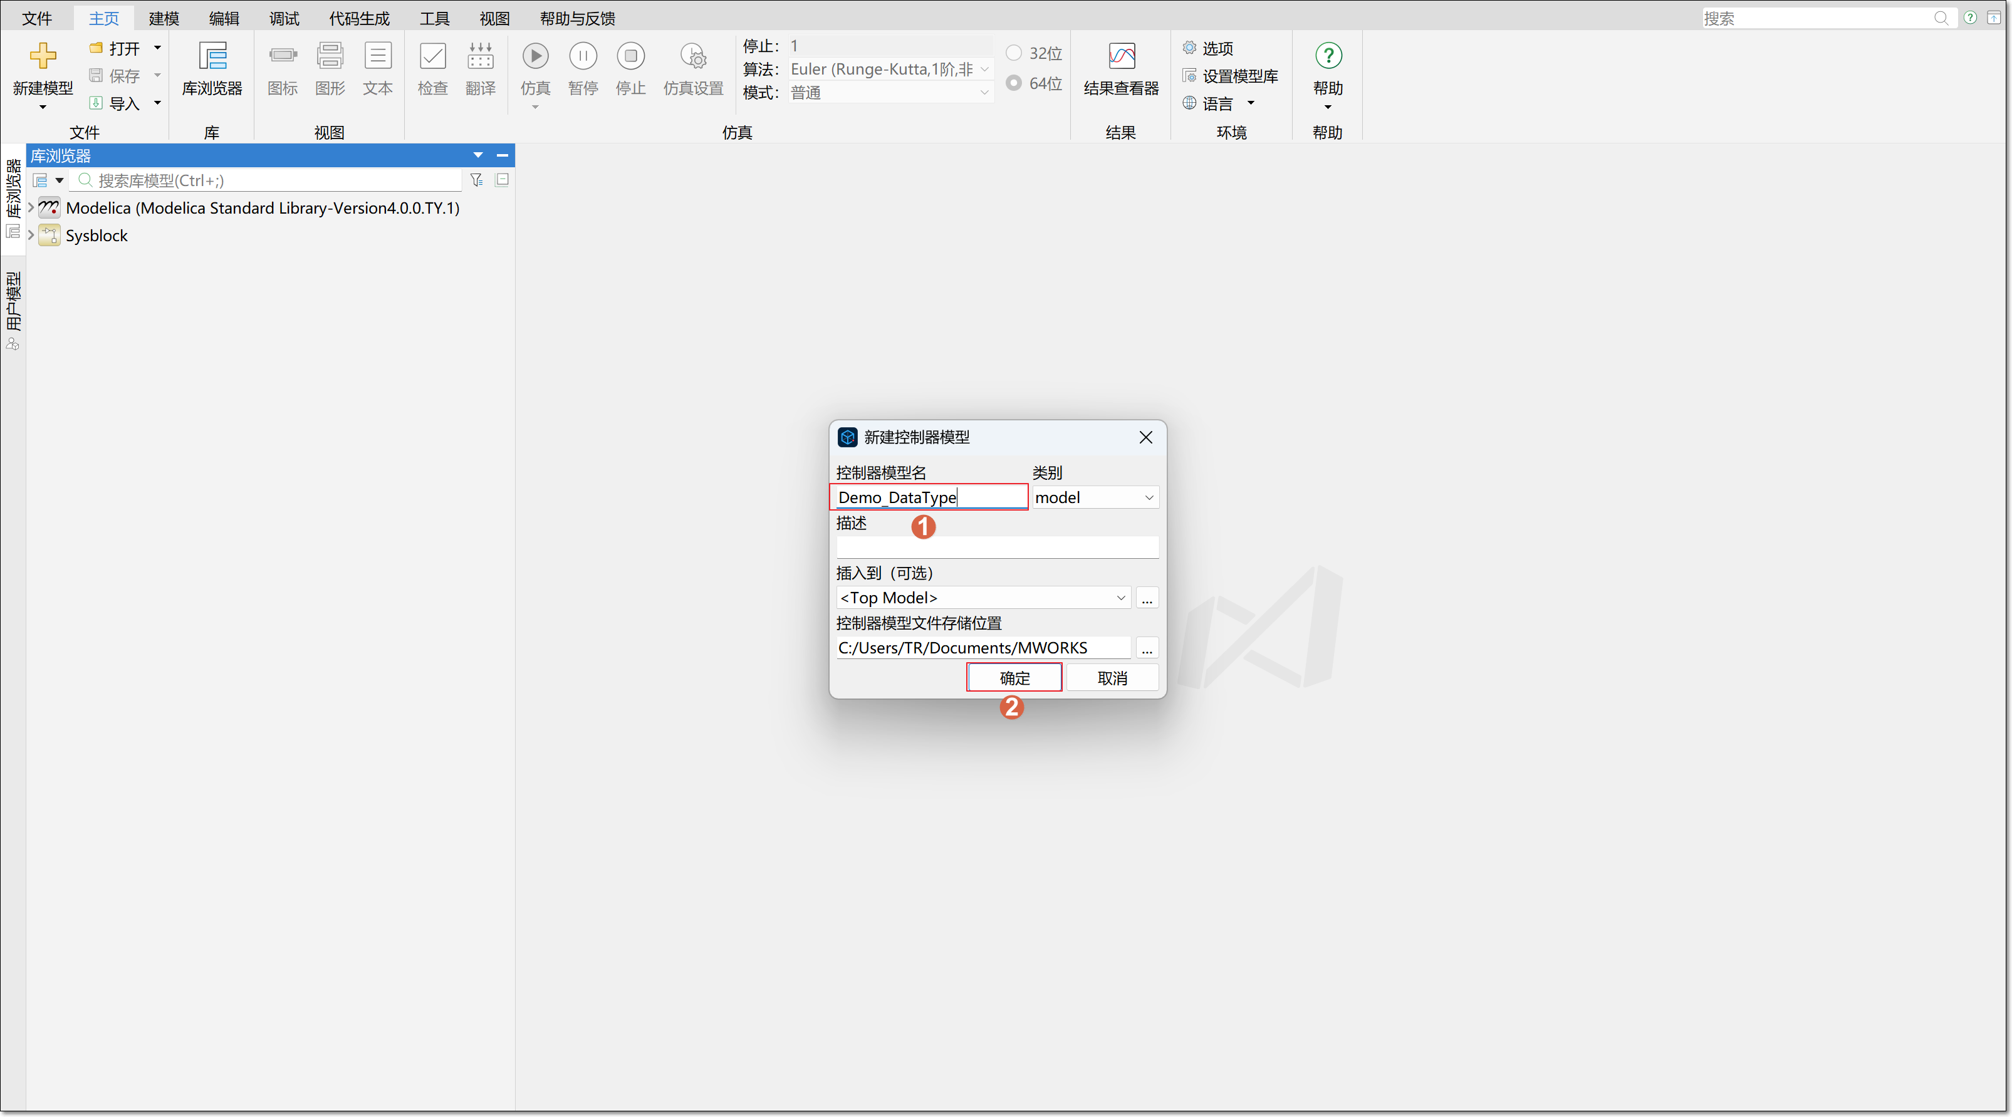The height and width of the screenshot is (1117, 2012).
Task: Expand the Sysblock tree node
Action: coord(31,234)
